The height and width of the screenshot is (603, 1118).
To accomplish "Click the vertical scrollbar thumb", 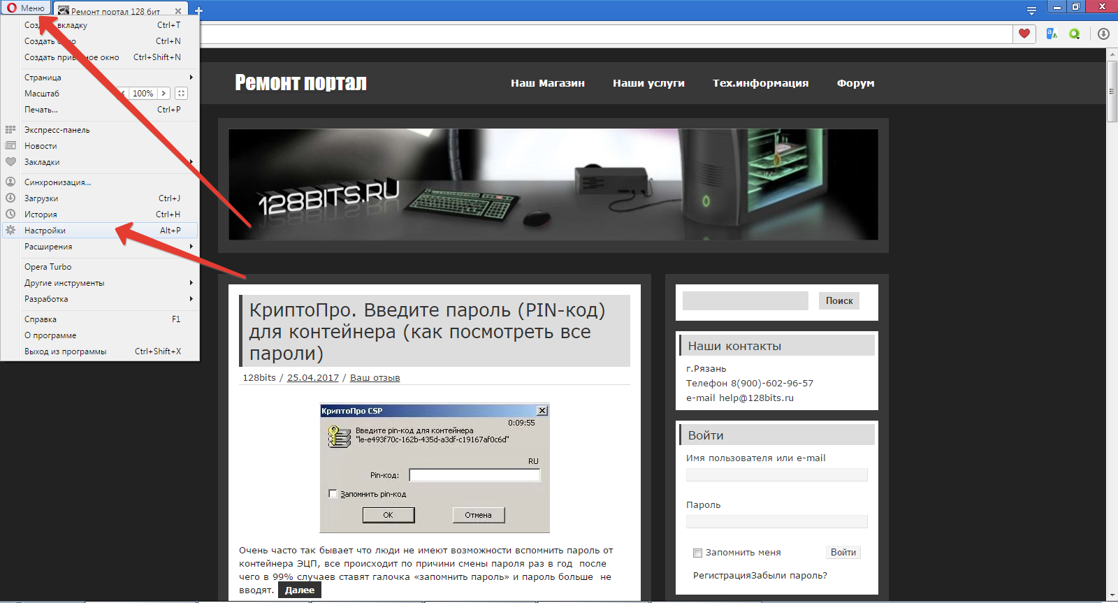I will pyautogui.click(x=1112, y=92).
